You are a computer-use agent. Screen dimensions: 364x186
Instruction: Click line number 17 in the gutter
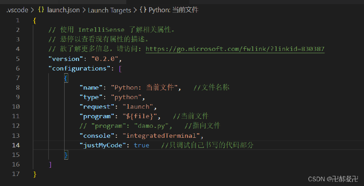[16, 174]
